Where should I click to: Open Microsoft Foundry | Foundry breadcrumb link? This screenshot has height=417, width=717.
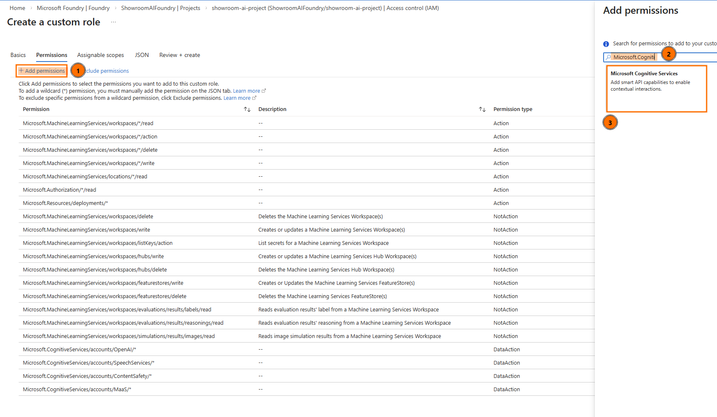pos(73,8)
